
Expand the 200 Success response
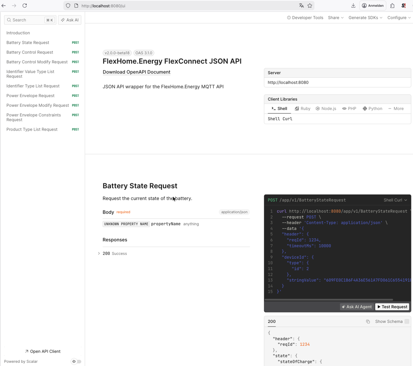click(x=113, y=254)
